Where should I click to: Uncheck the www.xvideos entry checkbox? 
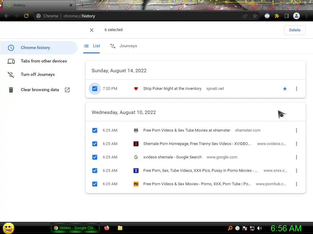tap(95, 144)
